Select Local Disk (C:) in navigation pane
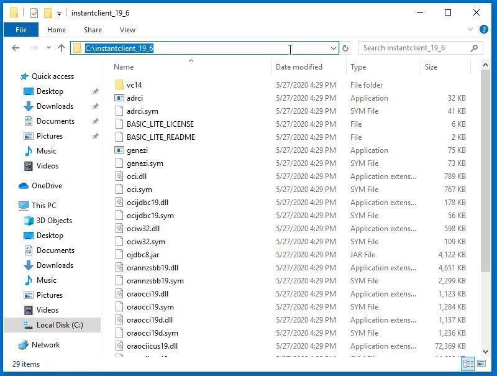The image size is (497, 376). [x=53, y=325]
